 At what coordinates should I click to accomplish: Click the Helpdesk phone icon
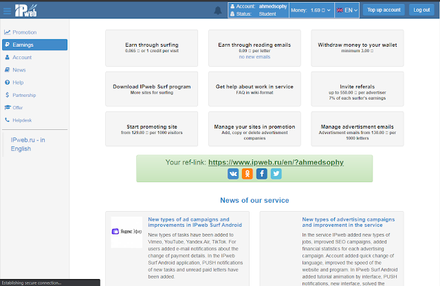pyautogui.click(x=8, y=120)
